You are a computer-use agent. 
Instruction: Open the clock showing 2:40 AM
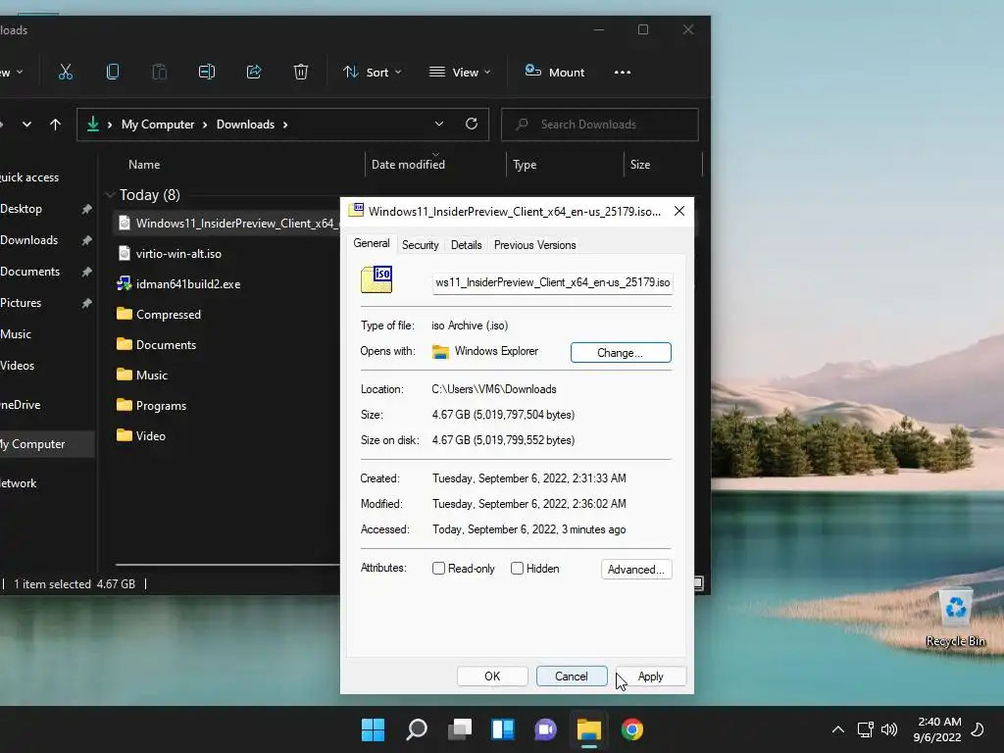click(x=937, y=729)
